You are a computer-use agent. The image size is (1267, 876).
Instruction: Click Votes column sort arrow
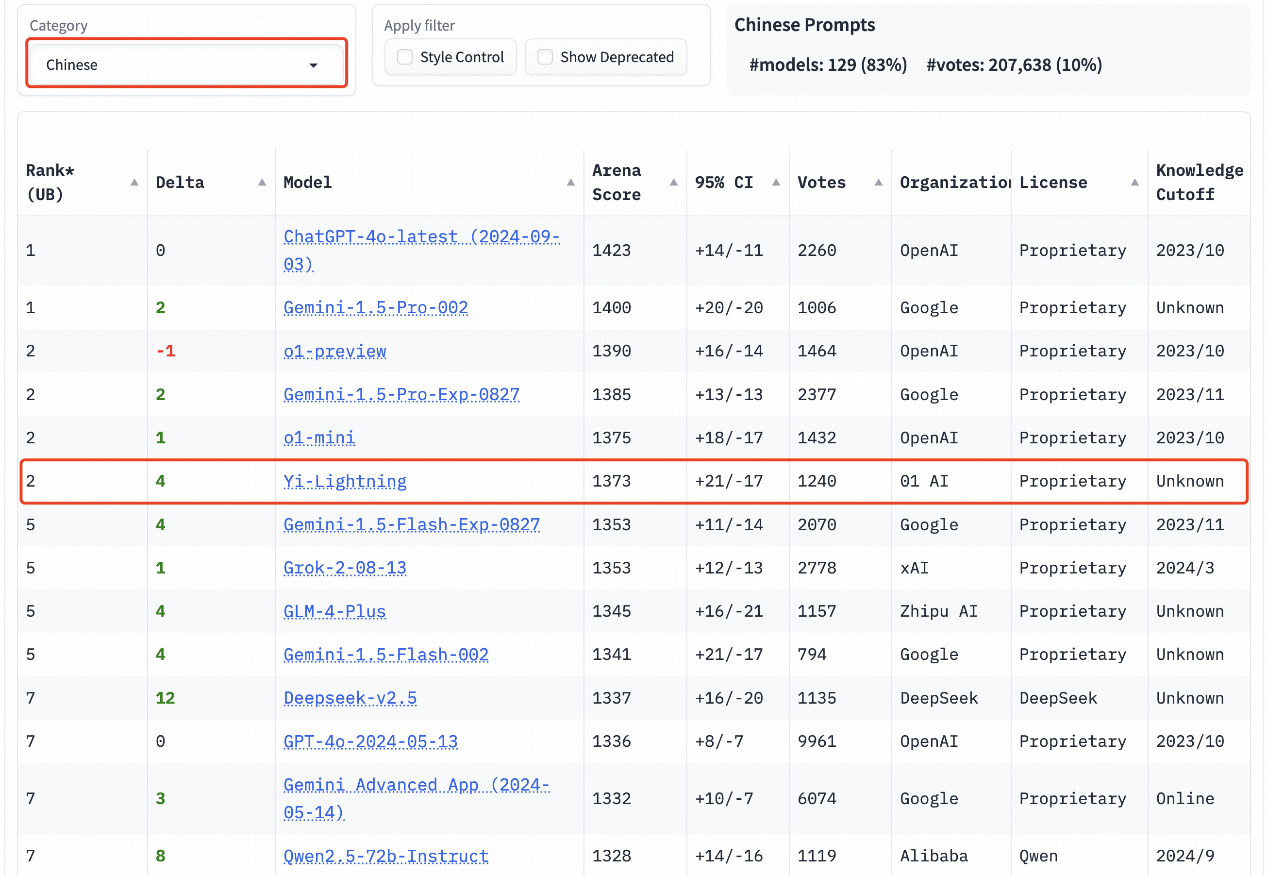[878, 182]
